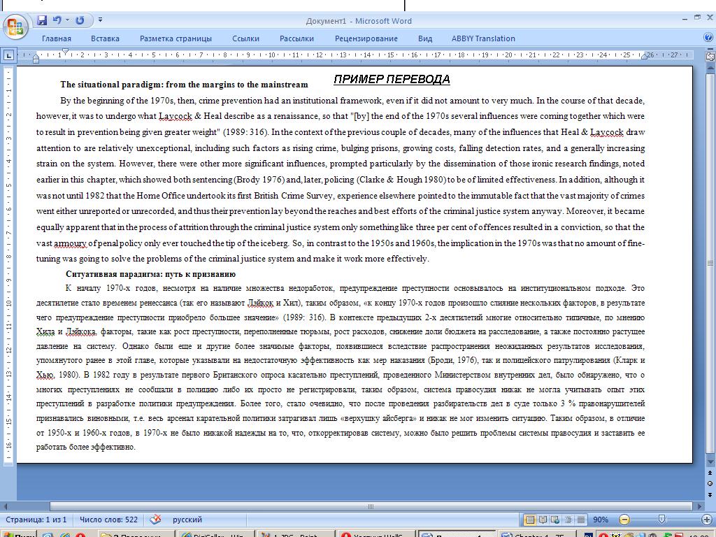
Task: Open the Word Help question mark
Action: [708, 38]
